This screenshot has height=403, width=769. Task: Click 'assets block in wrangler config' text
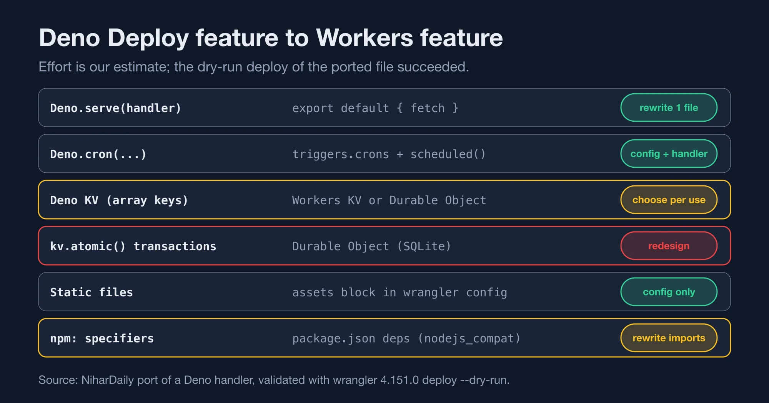[x=400, y=292]
